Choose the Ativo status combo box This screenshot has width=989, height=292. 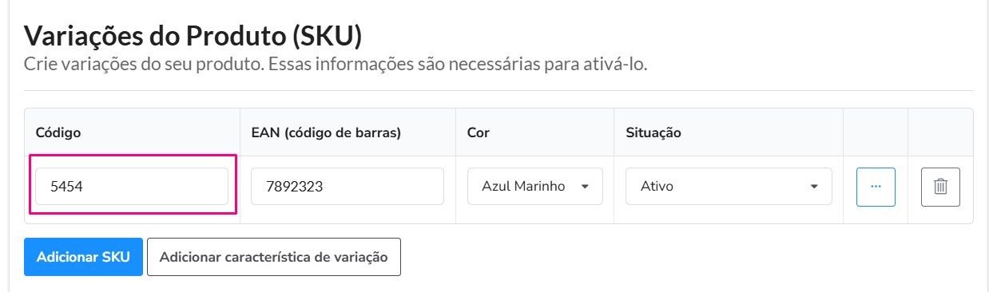729,186
